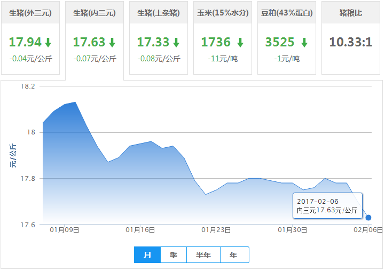Screen dimensions: 385x271
Task: Click the 2017-02-06 tooltip box
Action: 327,206
